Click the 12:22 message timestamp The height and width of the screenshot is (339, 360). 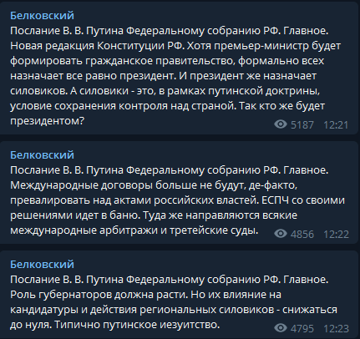click(x=336, y=235)
